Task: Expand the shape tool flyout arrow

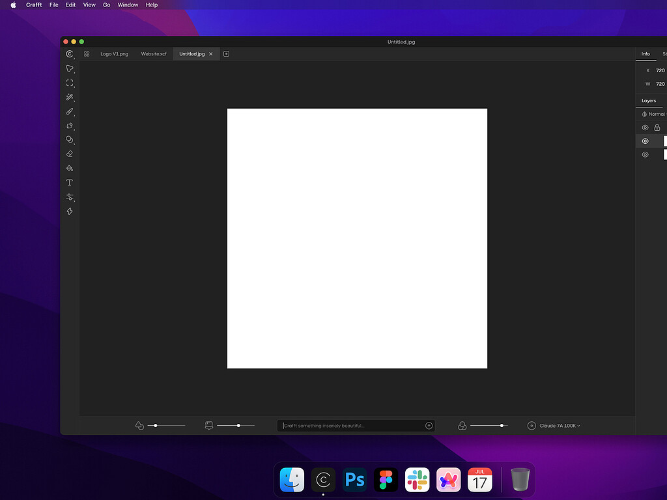Action: [x=74, y=130]
